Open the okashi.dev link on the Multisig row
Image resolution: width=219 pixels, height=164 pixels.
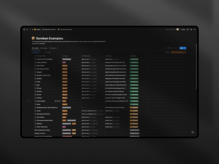pos(113,124)
